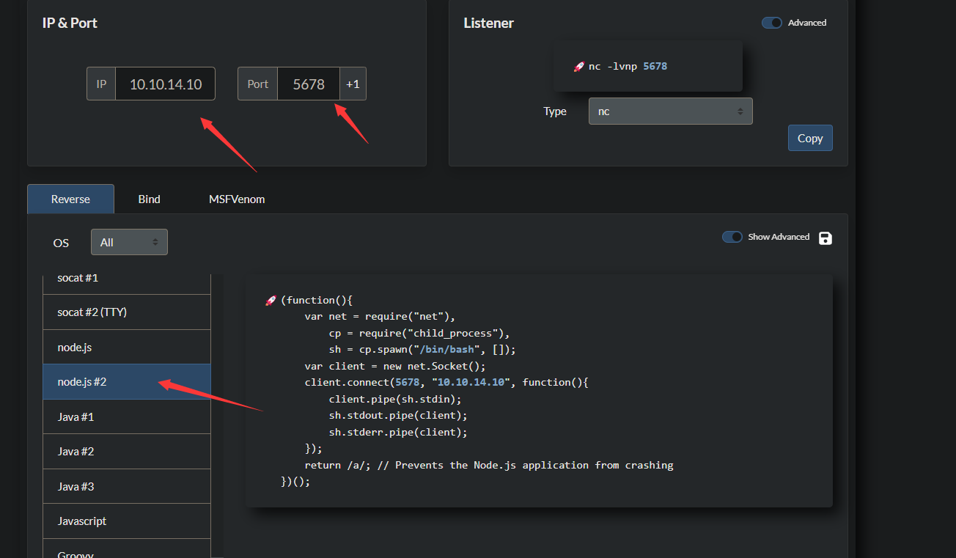The height and width of the screenshot is (558, 956).
Task: Click the Listener heading
Action: click(489, 23)
